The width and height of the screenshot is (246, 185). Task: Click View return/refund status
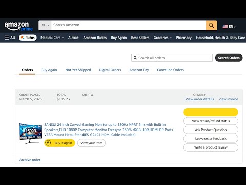211,121
